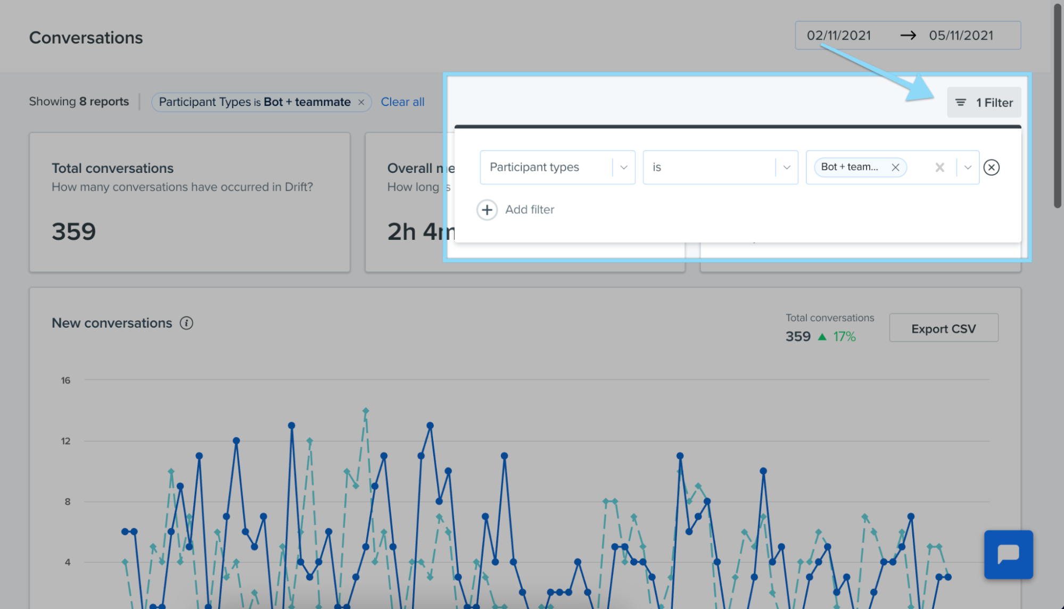Open the 'is' operator dropdown
Screen dimensions: 1064x609
click(720, 167)
